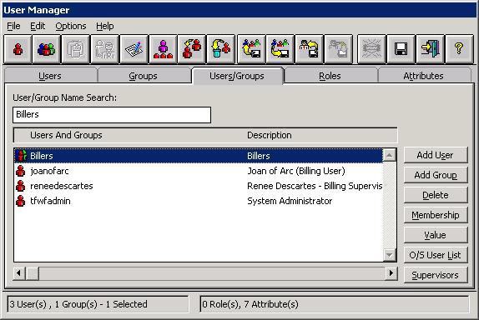Click the Billers group name in list
The width and height of the screenshot is (479, 320).
[x=42, y=156]
